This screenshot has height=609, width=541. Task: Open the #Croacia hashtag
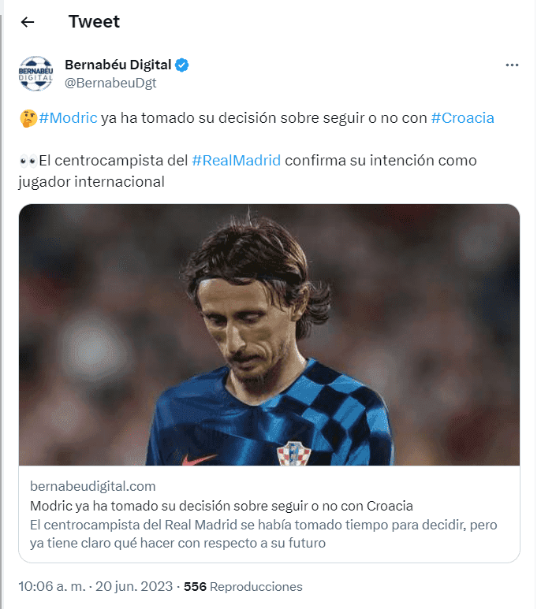[x=462, y=117]
